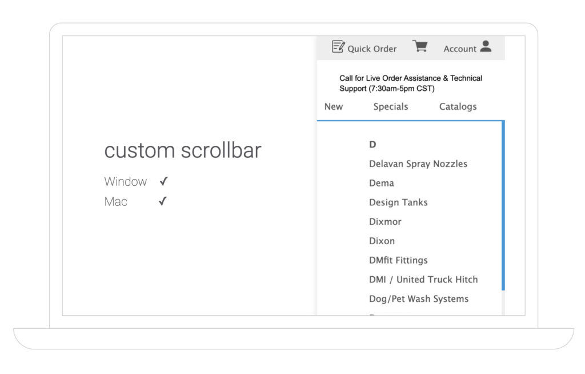Open Design Tanks brand link

tap(398, 202)
